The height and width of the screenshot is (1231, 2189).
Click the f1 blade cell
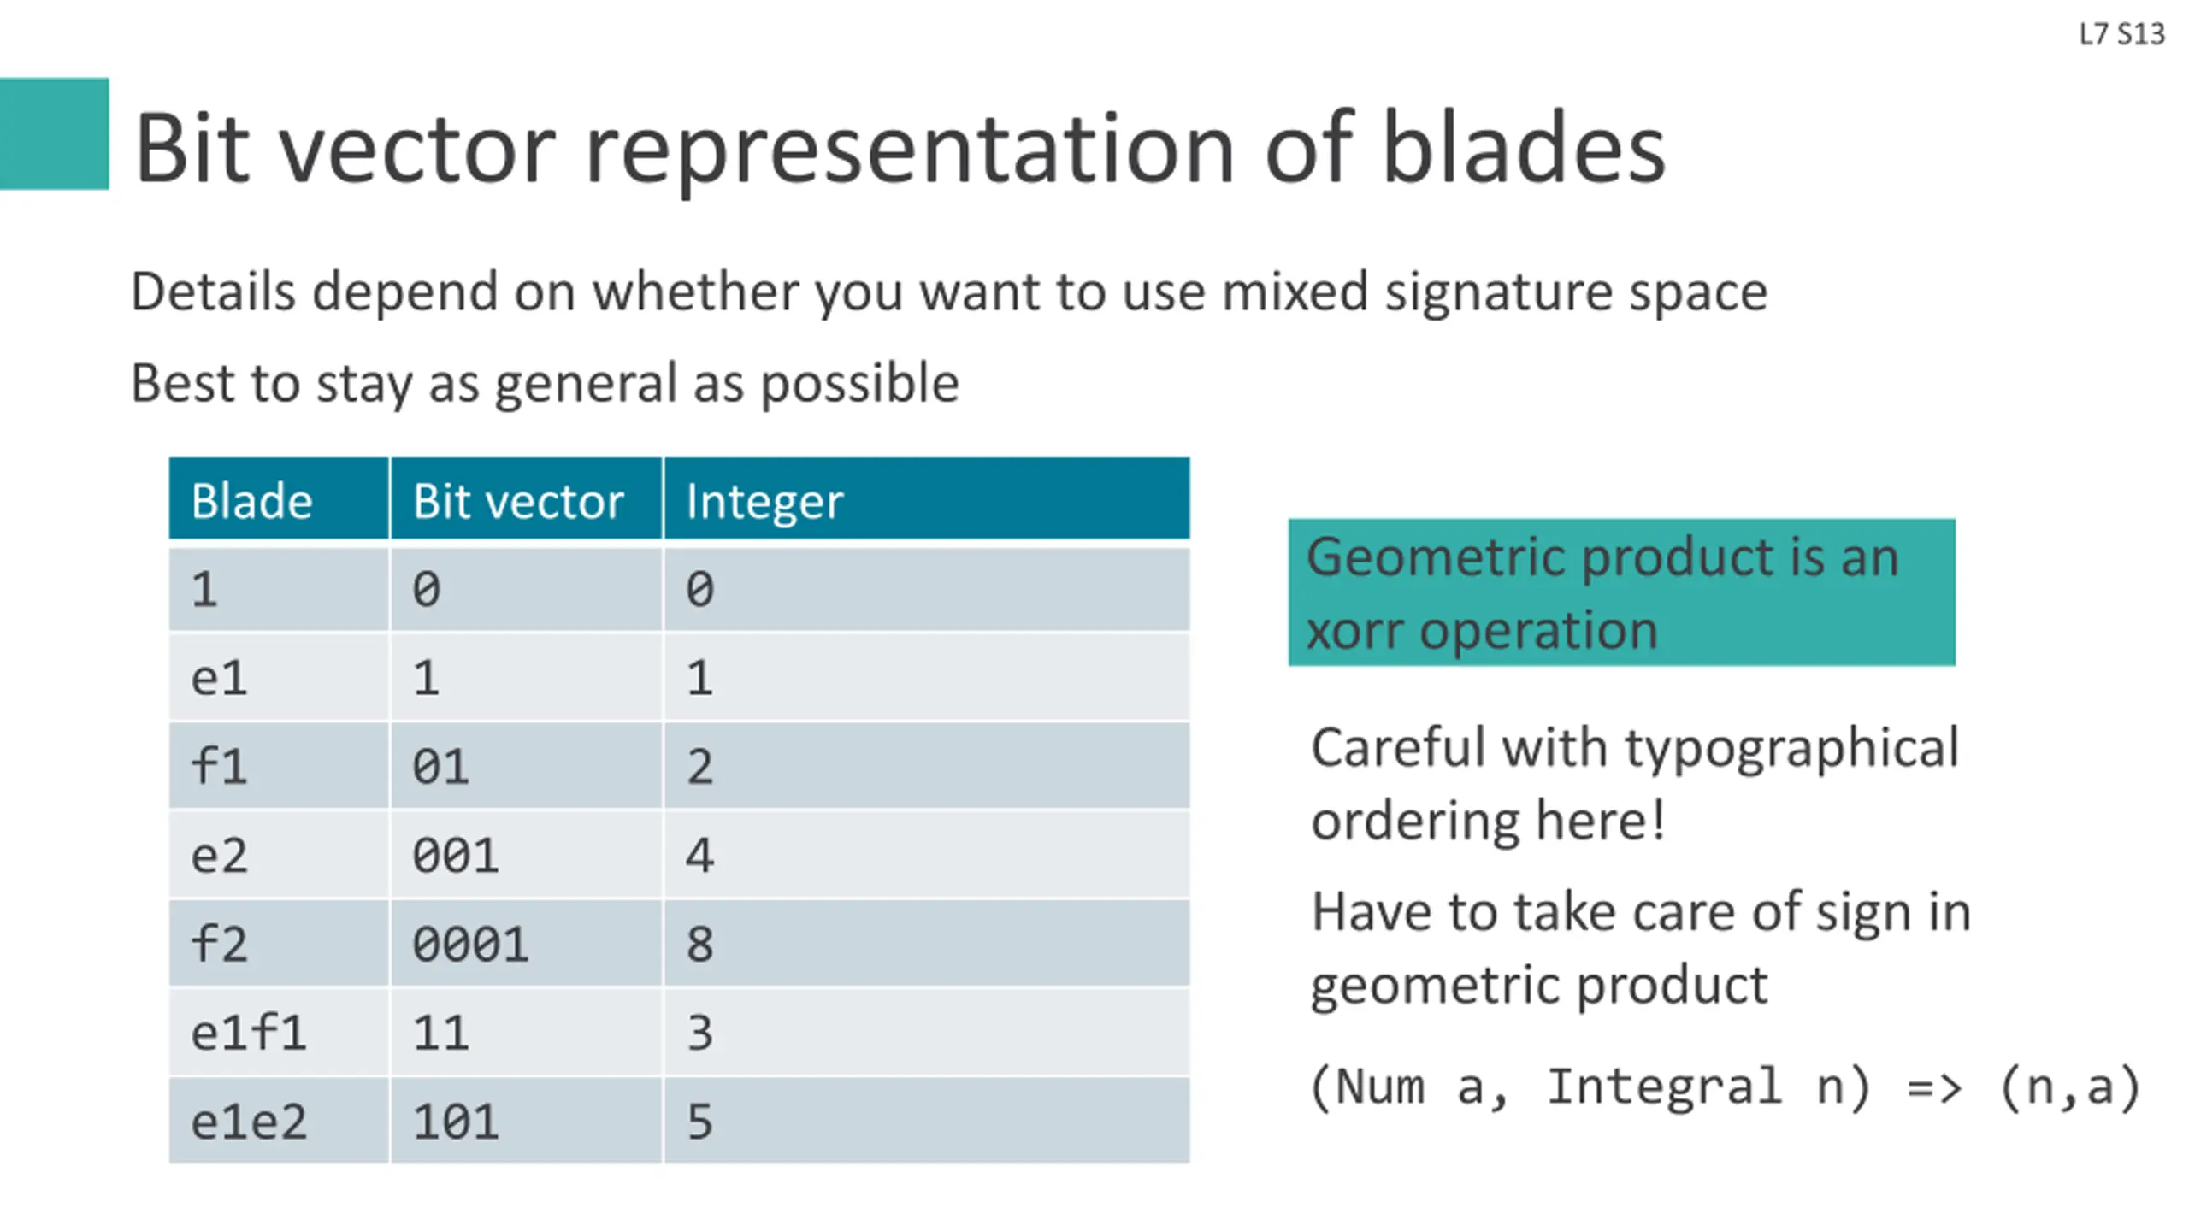coord(279,766)
